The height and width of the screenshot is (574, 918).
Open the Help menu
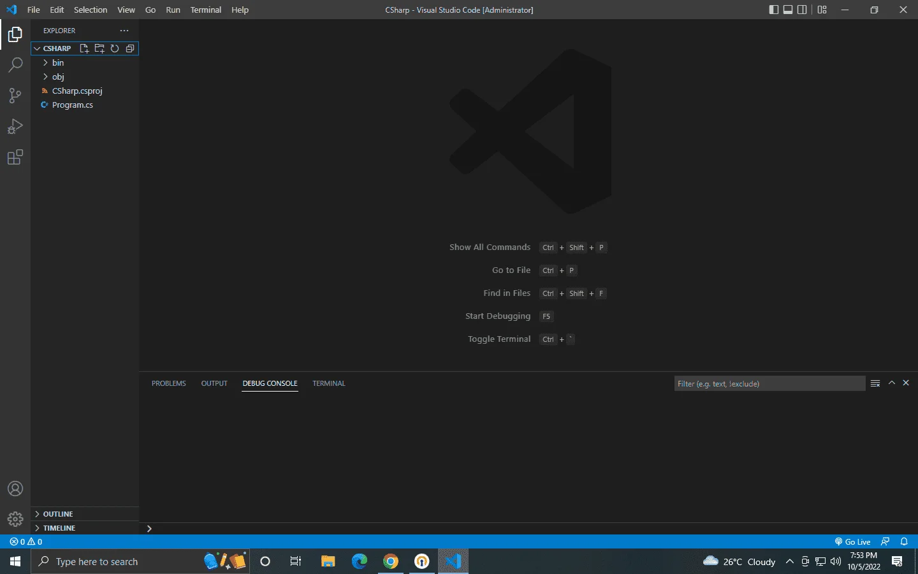240,10
